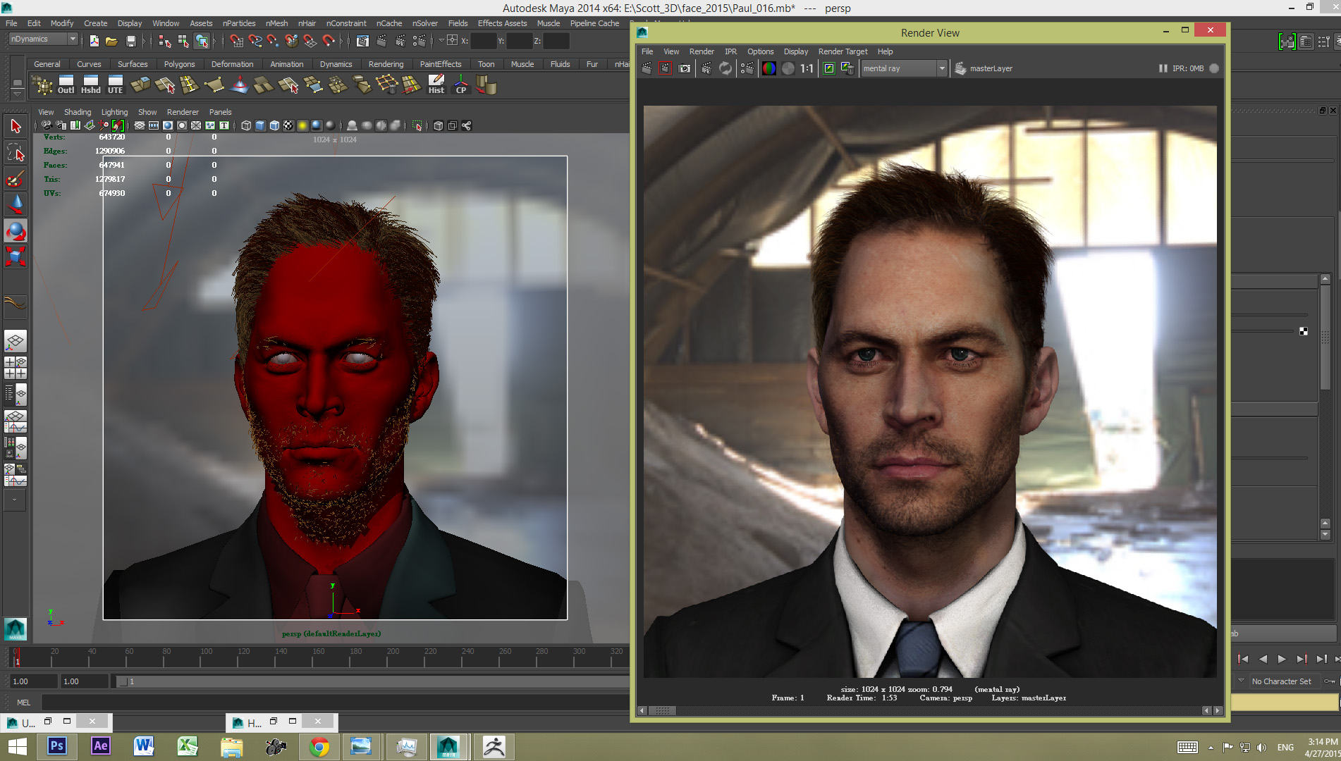Click Redo previous render in Render View

(647, 68)
